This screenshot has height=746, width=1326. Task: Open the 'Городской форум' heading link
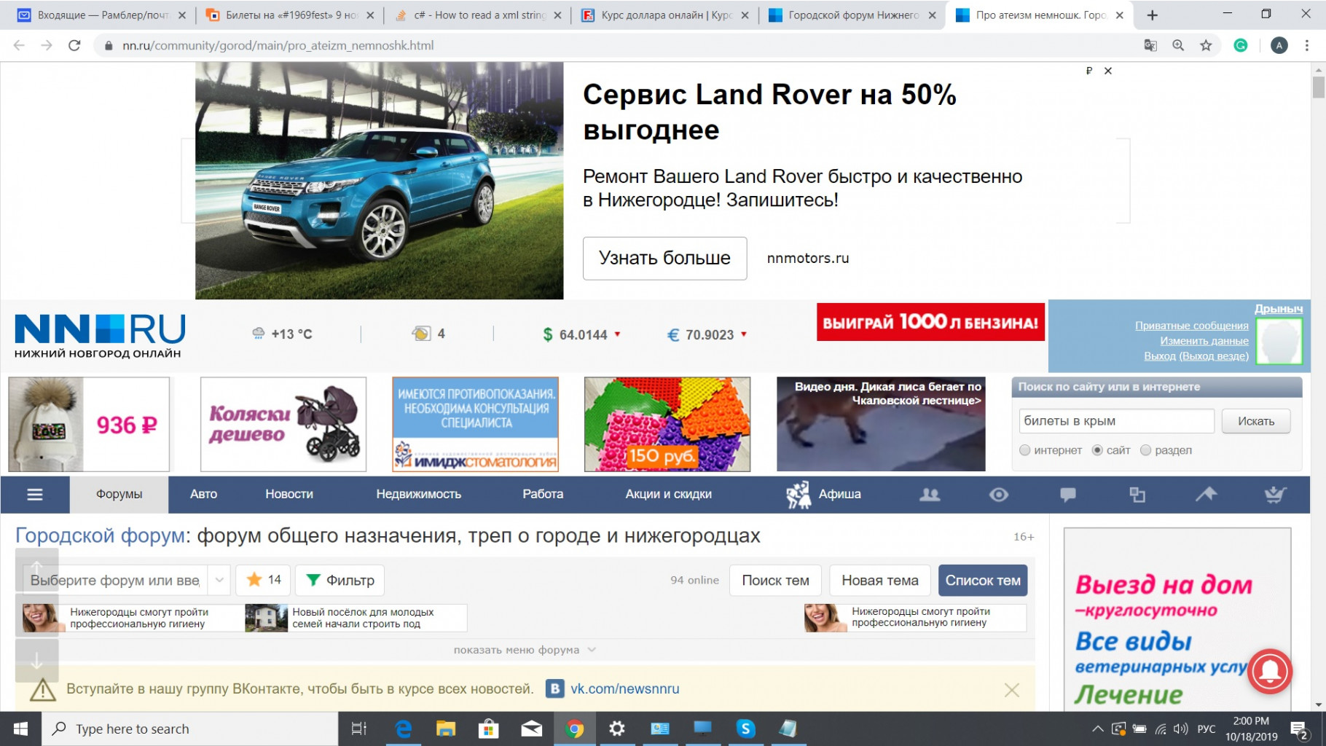click(101, 535)
